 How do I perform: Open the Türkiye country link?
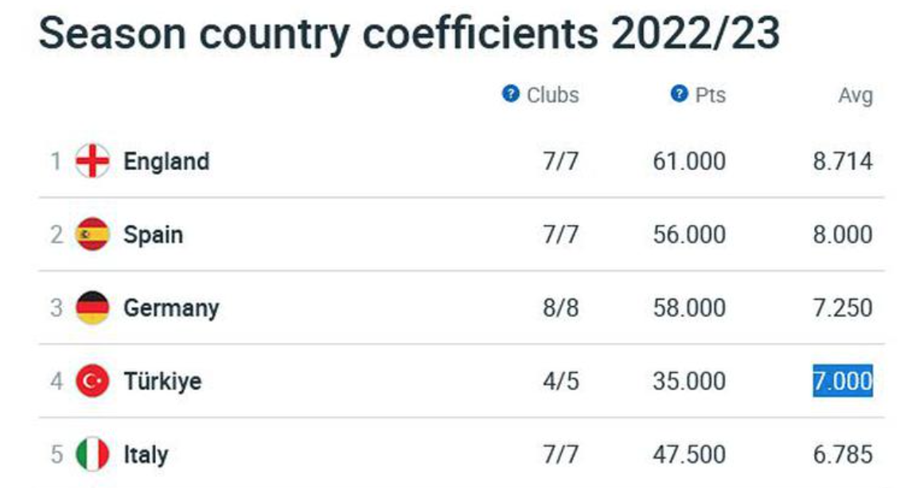tap(162, 381)
